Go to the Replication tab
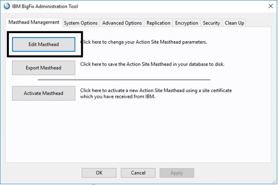 pyautogui.click(x=158, y=23)
